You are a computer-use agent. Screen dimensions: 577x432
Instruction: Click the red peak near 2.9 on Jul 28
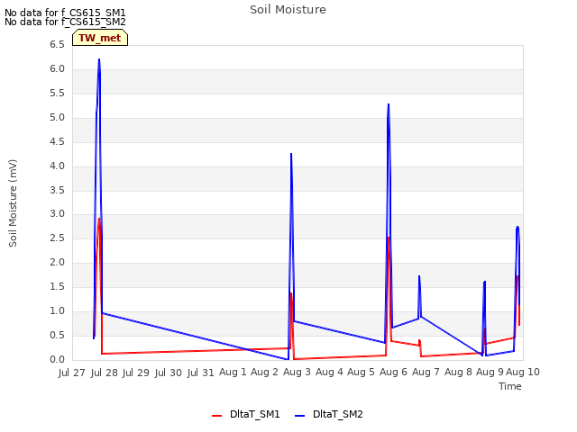(98, 219)
